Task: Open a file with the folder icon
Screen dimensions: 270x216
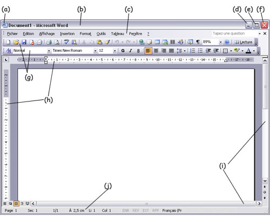Action: click(16, 42)
